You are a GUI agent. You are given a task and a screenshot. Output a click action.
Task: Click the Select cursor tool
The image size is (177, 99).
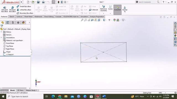53,2
